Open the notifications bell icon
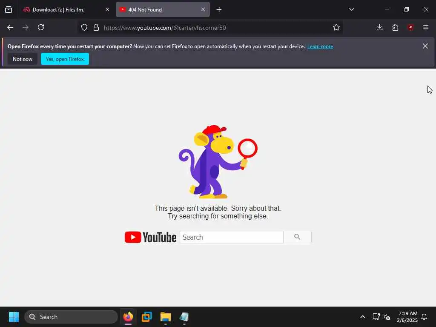The width and height of the screenshot is (436, 327). 425,317
